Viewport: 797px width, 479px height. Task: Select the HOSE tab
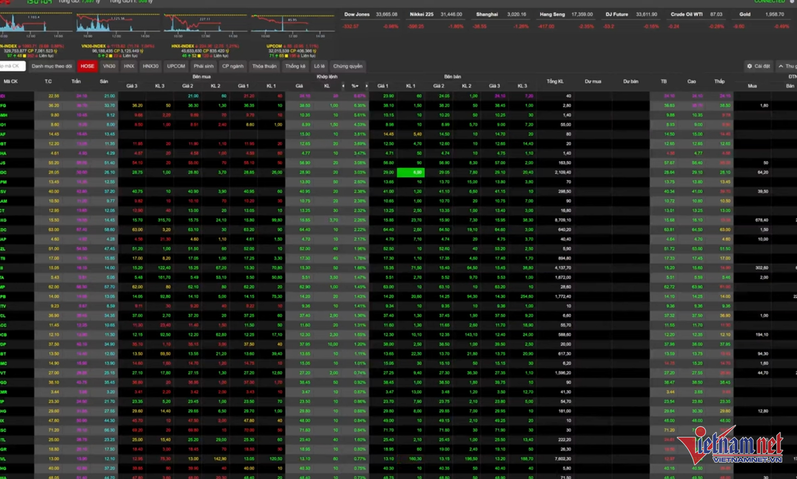point(87,66)
